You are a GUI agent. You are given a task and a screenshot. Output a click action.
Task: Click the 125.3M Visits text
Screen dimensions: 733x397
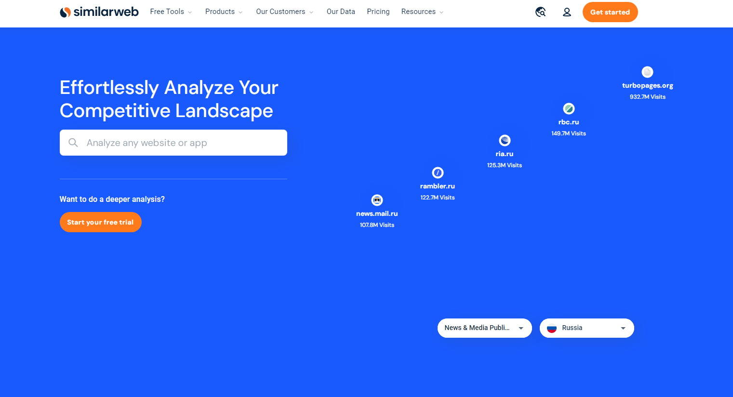pyautogui.click(x=505, y=165)
